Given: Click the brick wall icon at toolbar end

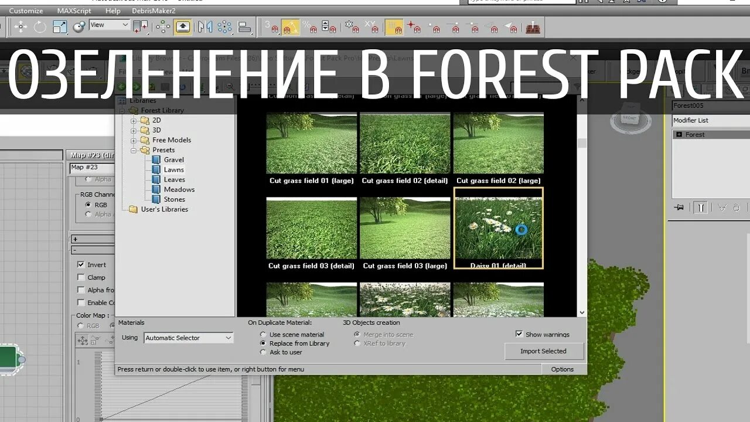Looking at the screenshot, I should [533, 26].
